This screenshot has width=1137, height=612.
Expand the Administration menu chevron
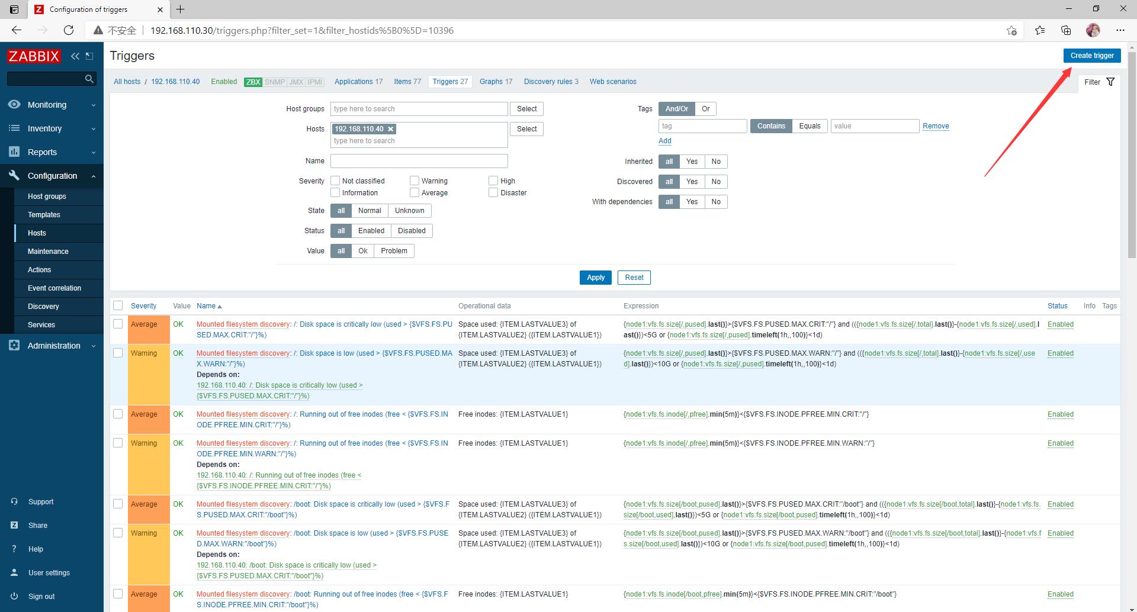tap(94, 346)
